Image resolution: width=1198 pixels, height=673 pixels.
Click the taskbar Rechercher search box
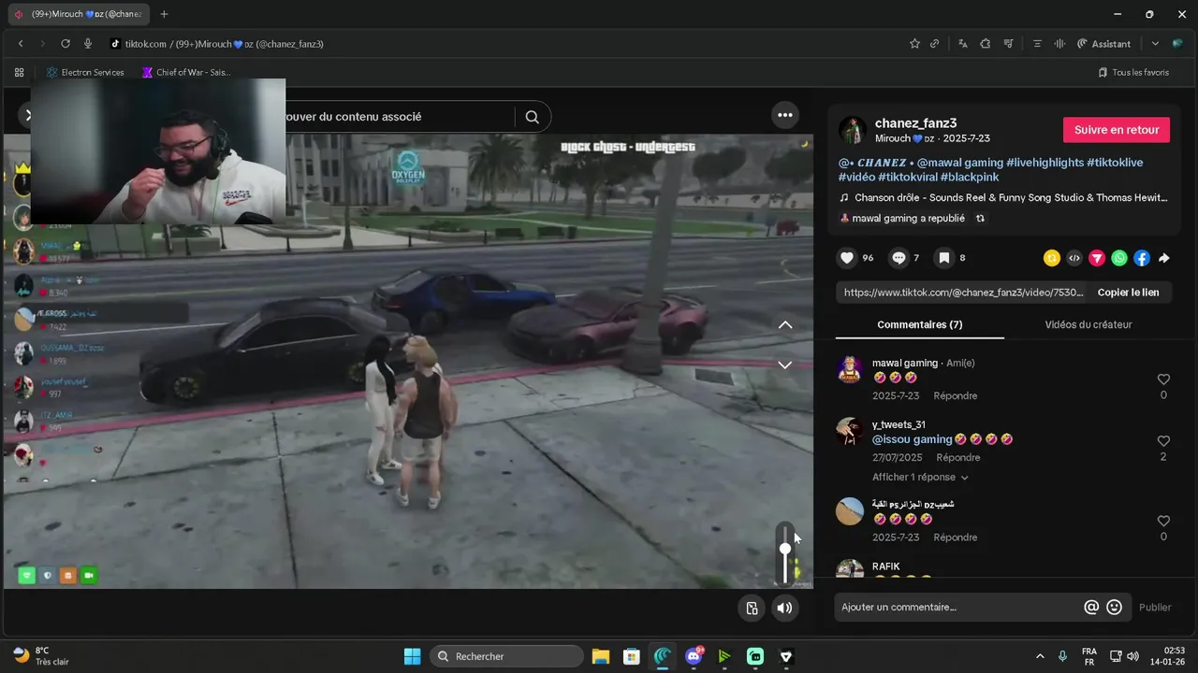[505, 656]
